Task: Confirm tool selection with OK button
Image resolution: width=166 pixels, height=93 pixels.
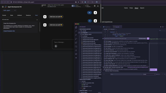Action: (x=148, y=38)
